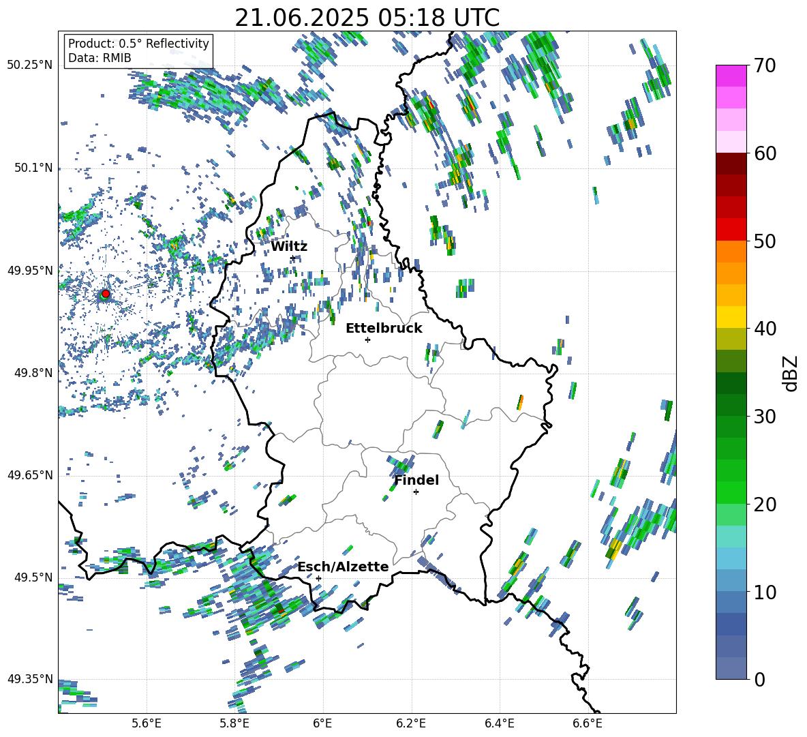Click the Findel city label
The width and height of the screenshot is (807, 737).
[x=416, y=480]
